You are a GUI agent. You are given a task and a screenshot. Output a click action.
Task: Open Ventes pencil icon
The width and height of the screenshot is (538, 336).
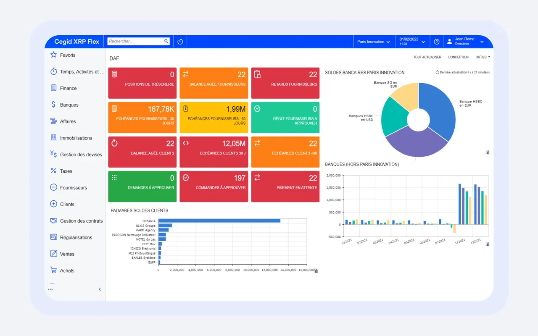[x=53, y=254]
